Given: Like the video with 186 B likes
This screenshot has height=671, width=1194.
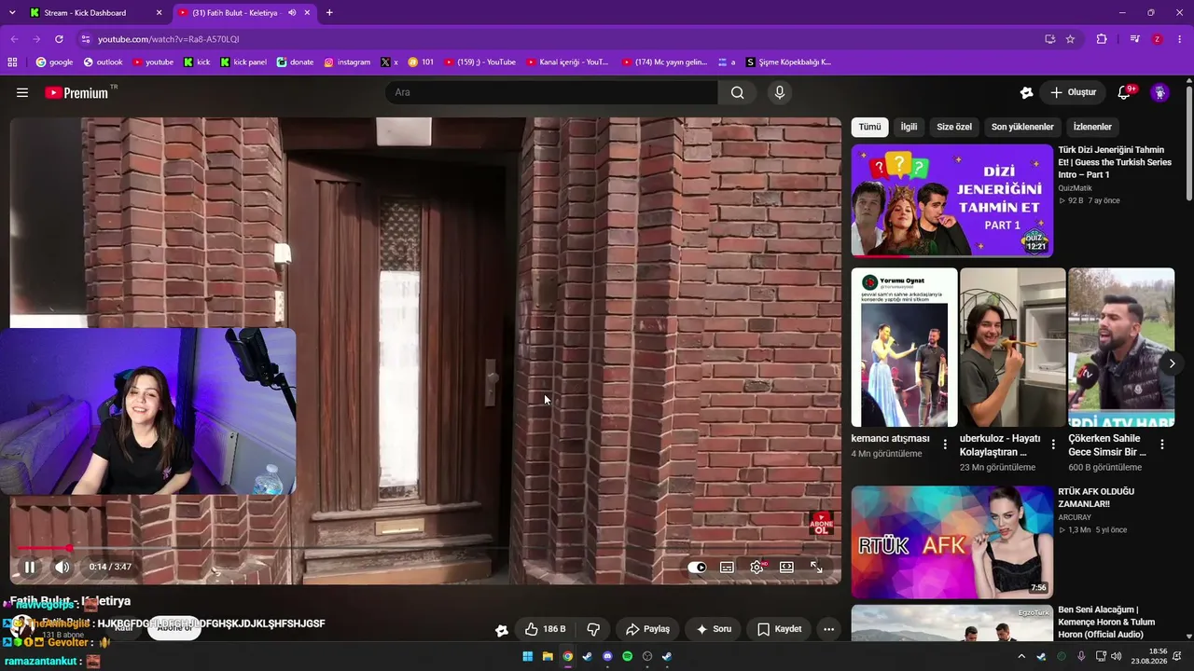Looking at the screenshot, I should [x=546, y=629].
